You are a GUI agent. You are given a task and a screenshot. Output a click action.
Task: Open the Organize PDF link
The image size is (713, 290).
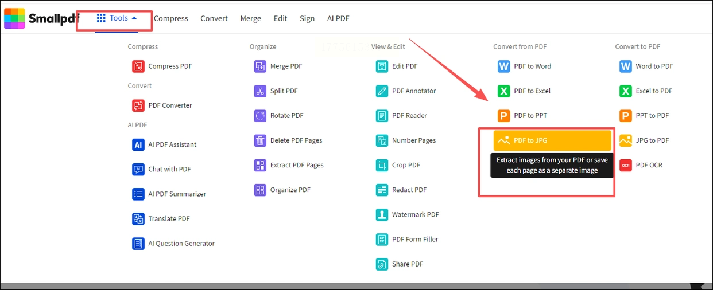click(291, 190)
